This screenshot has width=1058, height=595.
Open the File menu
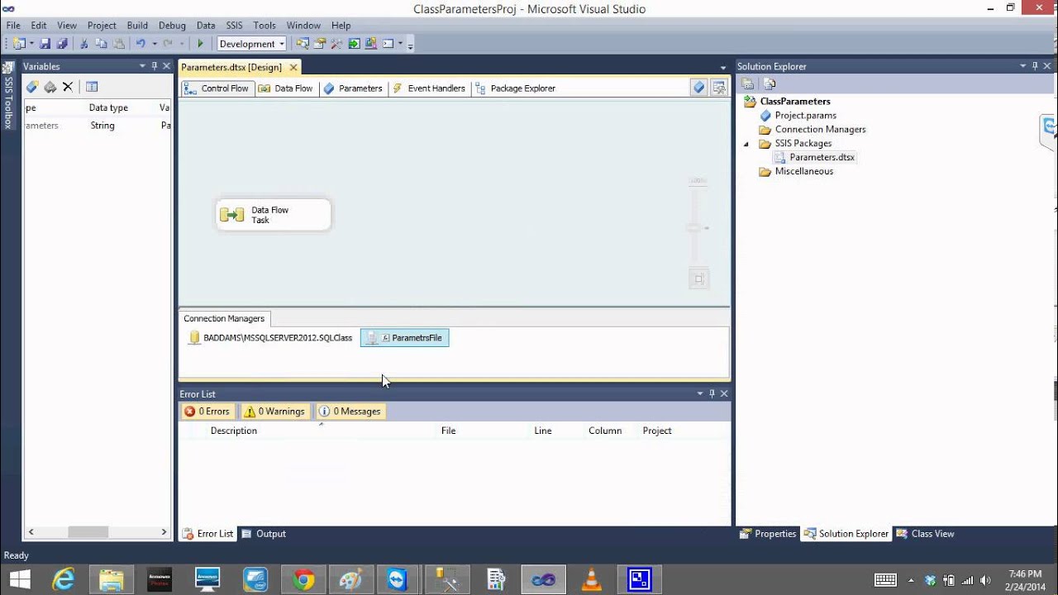pos(13,26)
